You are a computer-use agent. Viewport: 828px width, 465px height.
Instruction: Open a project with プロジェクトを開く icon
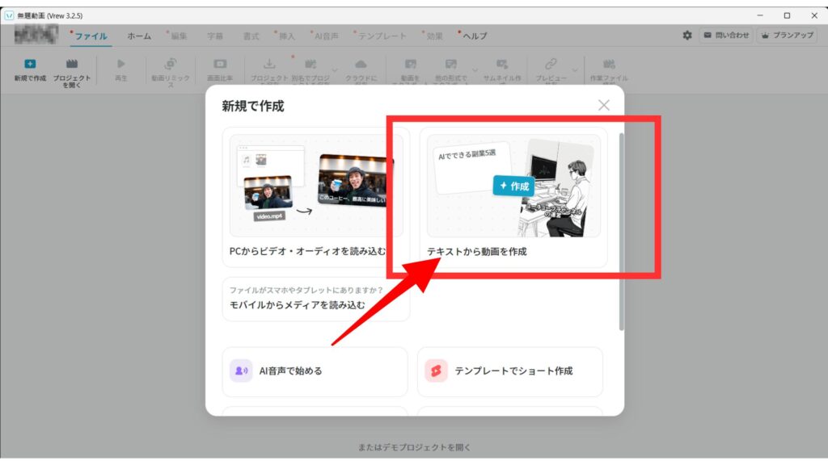click(x=72, y=65)
